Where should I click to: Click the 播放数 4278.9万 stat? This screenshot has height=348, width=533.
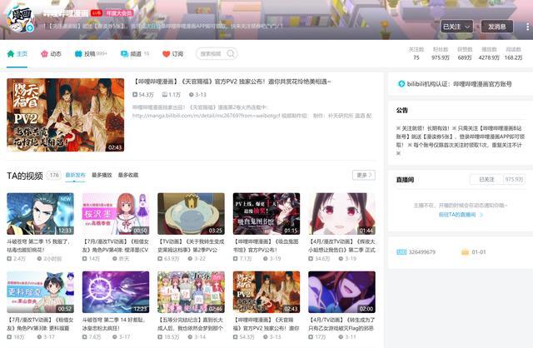tap(489, 53)
